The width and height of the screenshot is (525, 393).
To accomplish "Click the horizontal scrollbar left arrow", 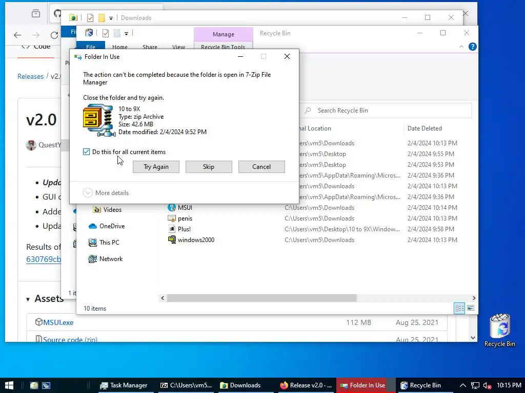I will point(163,298).
